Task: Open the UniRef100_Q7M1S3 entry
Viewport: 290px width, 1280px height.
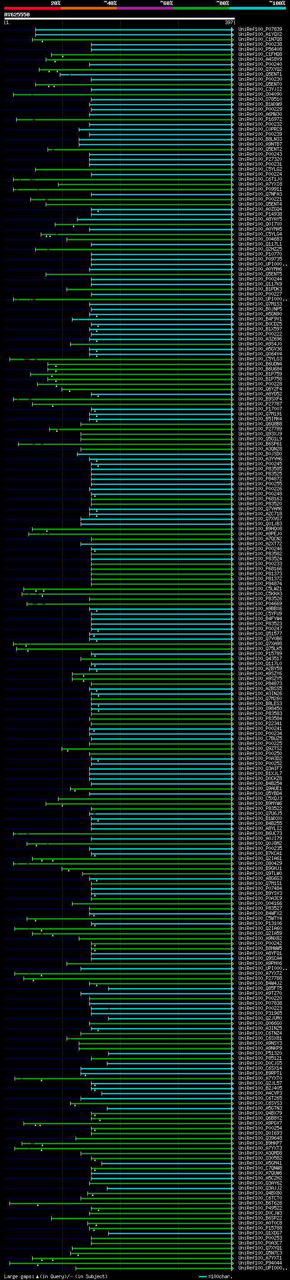Action: (x=260, y=304)
